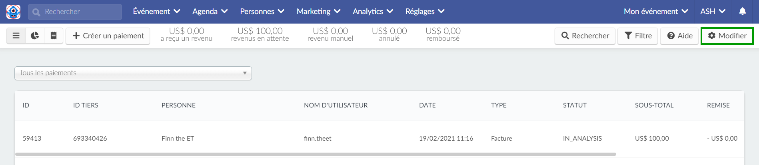Screen dimensions: 759x165
Task: Open the Agenda menu
Action: pyautogui.click(x=210, y=12)
